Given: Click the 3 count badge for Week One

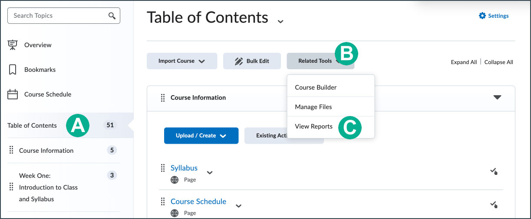Looking at the screenshot, I should tap(112, 175).
